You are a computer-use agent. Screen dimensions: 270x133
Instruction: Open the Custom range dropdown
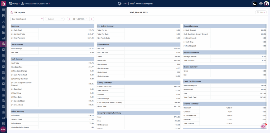click(55, 19)
